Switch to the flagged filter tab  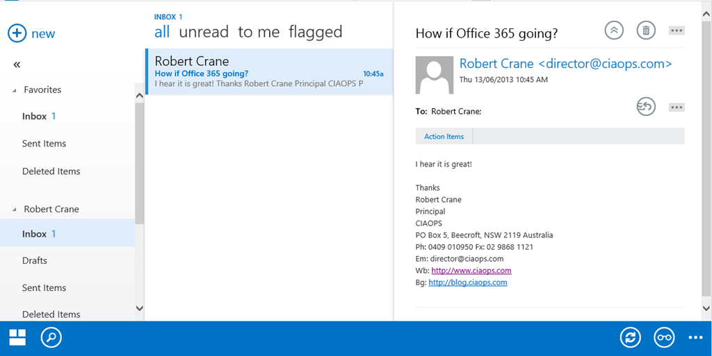point(316,32)
